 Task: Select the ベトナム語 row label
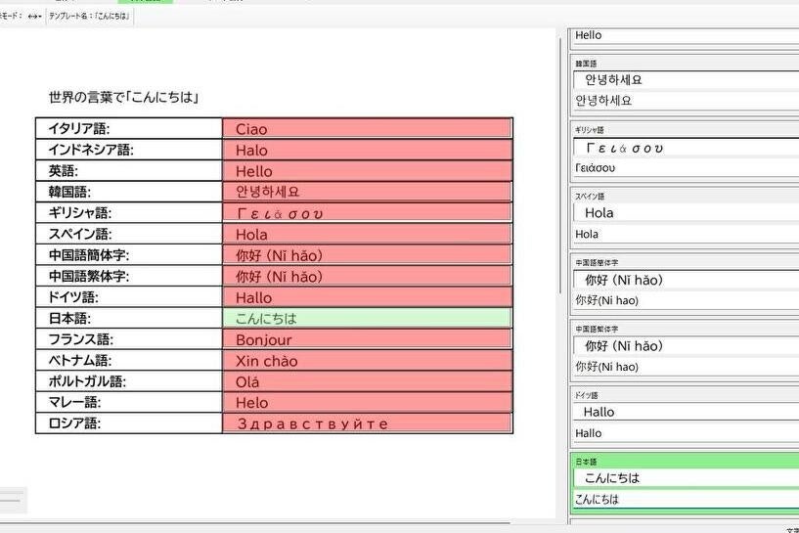tap(80, 360)
